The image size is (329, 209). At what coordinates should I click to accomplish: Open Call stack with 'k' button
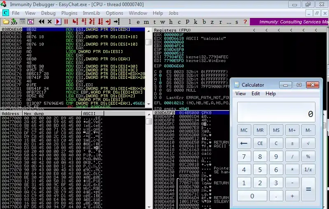coord(195,21)
